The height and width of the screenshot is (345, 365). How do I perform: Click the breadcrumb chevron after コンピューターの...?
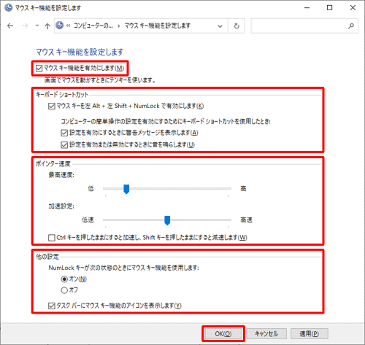point(119,26)
